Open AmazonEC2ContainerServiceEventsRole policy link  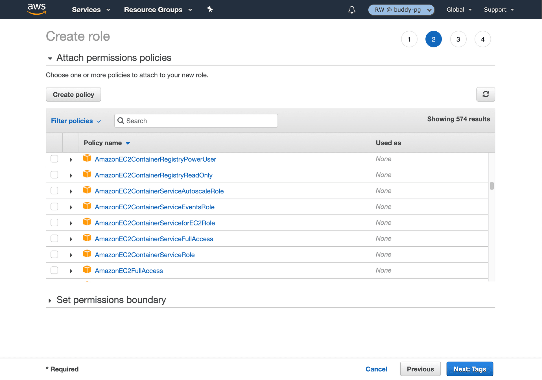point(155,207)
